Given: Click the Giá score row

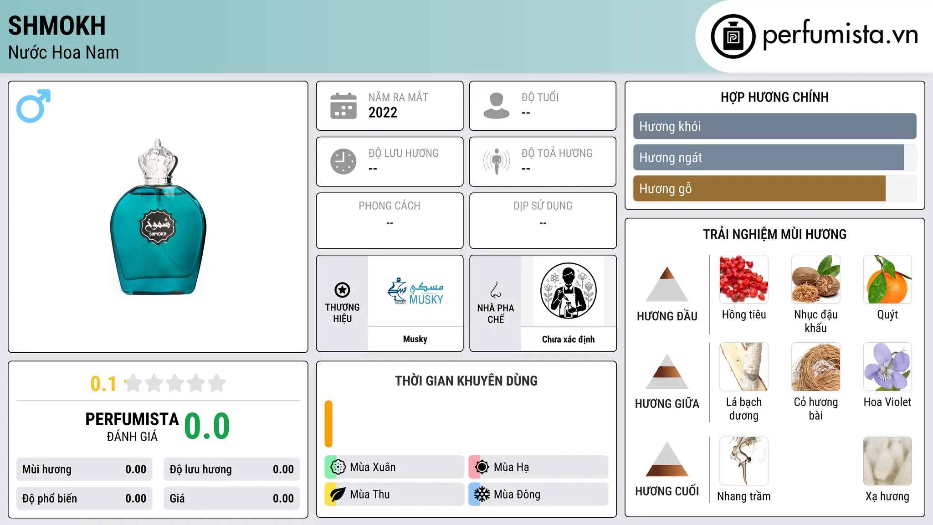Looking at the screenshot, I should coord(232,499).
